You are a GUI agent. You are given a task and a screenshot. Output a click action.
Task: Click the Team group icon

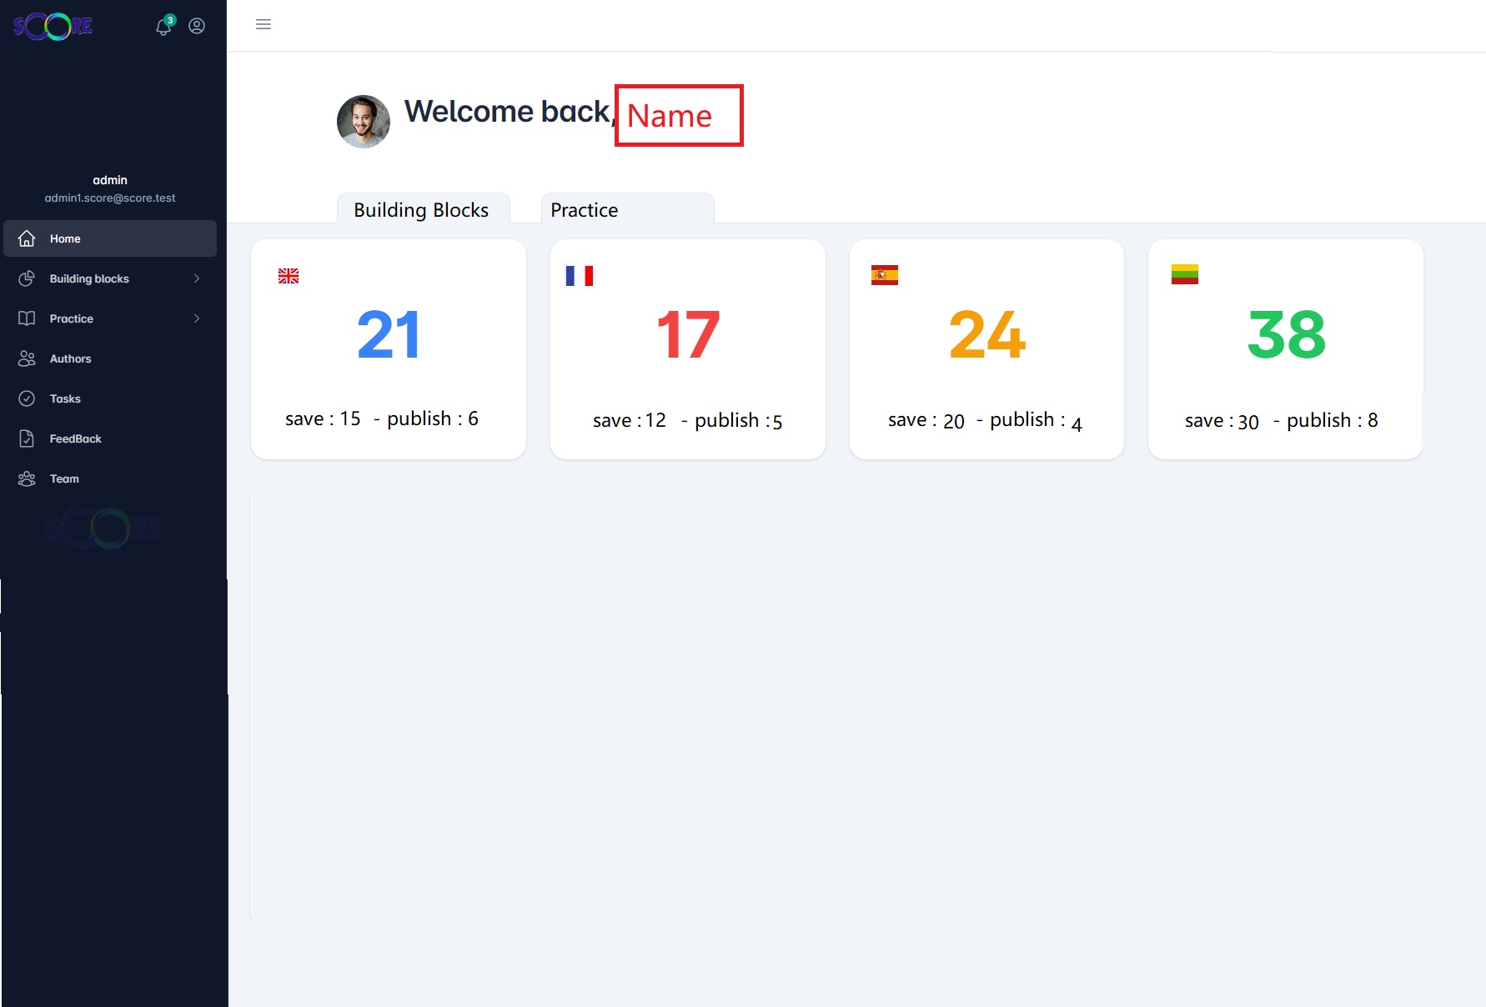(x=27, y=478)
